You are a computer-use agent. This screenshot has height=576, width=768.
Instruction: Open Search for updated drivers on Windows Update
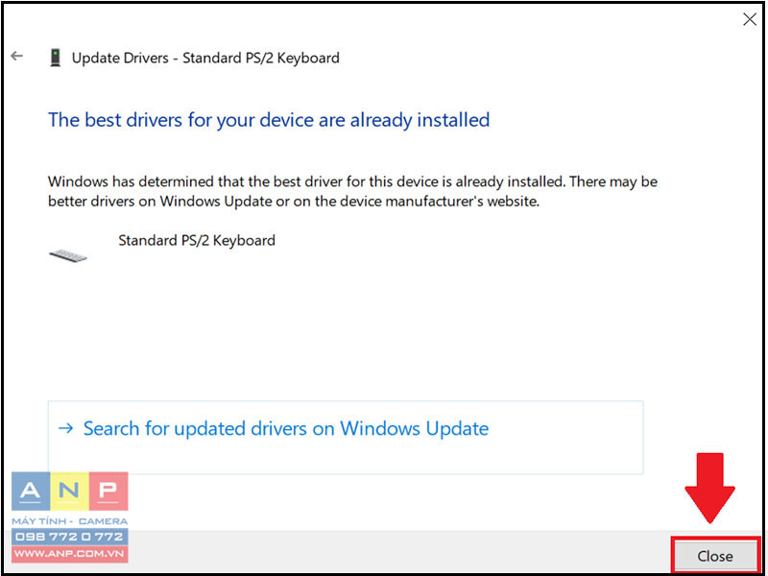(x=285, y=428)
